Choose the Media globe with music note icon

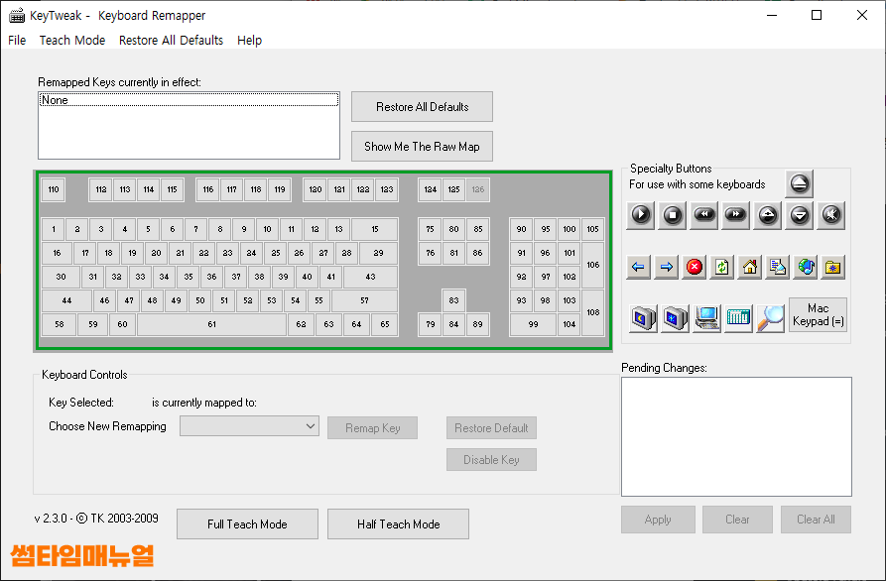(x=806, y=267)
